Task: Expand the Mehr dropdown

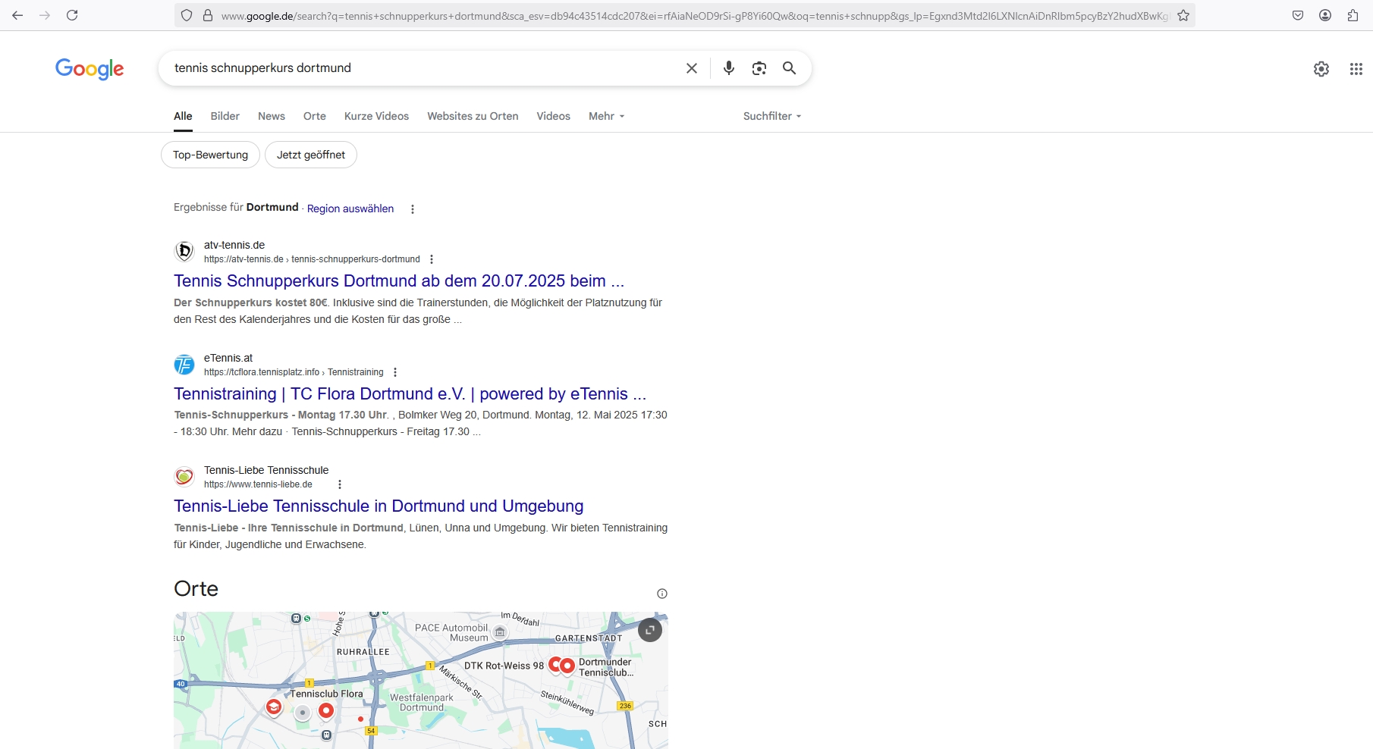Action: coord(606,116)
